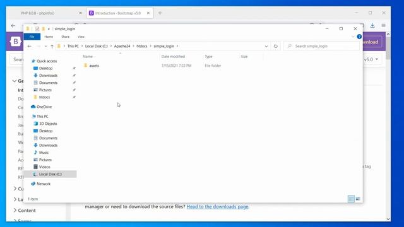Go back in File Explorer
Image resolution: width=404 pixels, height=227 pixels.
(30, 46)
